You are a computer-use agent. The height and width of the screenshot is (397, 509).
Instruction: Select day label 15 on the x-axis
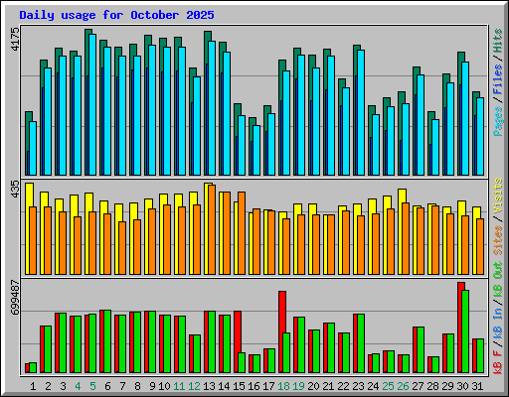(x=239, y=386)
